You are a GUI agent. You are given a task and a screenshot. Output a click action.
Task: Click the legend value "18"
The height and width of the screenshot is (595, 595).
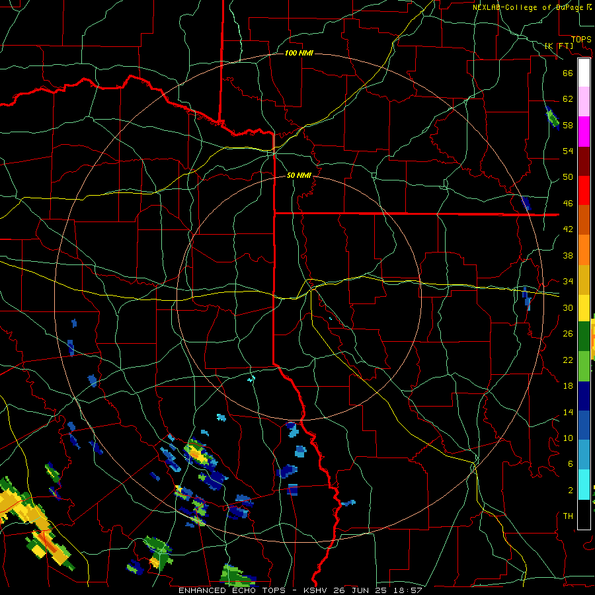coord(568,386)
